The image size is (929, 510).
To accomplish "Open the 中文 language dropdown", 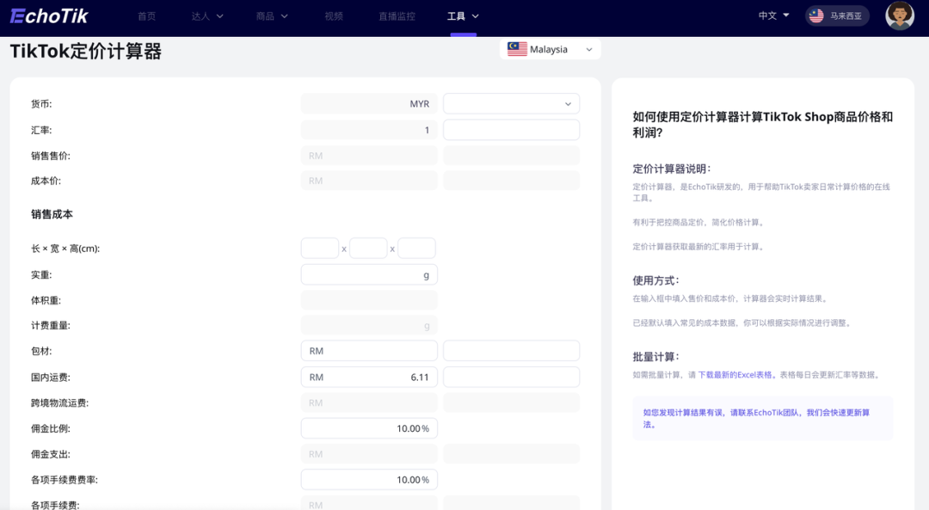I will 774,15.
